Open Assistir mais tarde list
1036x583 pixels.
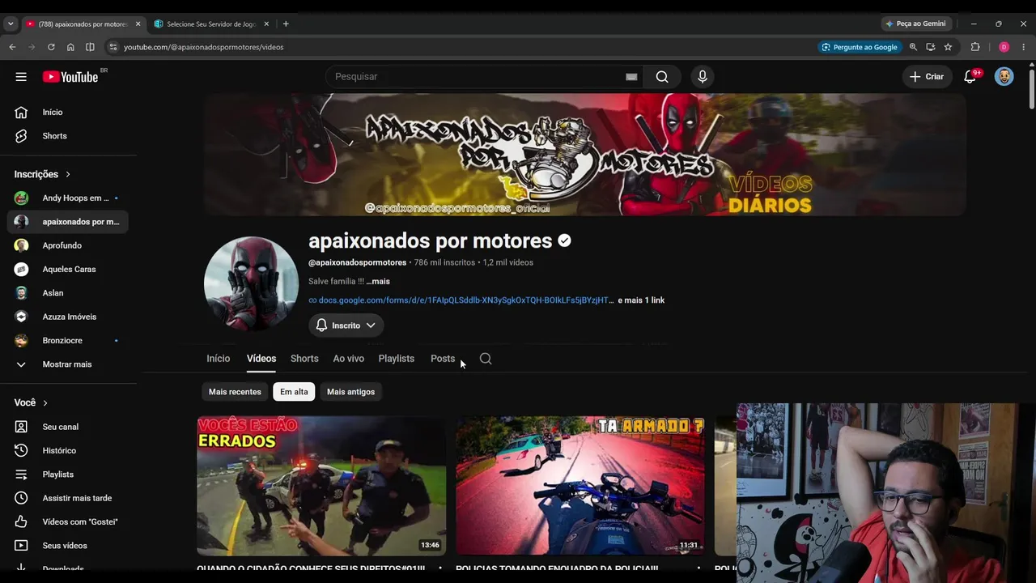pos(68,498)
